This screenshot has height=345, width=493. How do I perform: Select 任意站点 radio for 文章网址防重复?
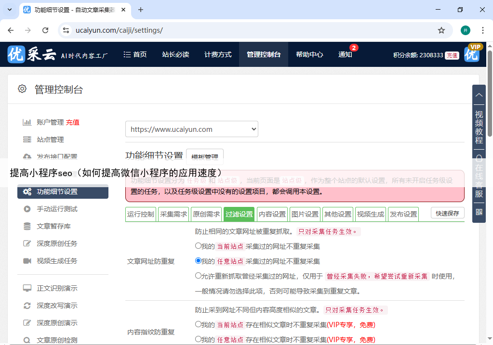(198, 261)
